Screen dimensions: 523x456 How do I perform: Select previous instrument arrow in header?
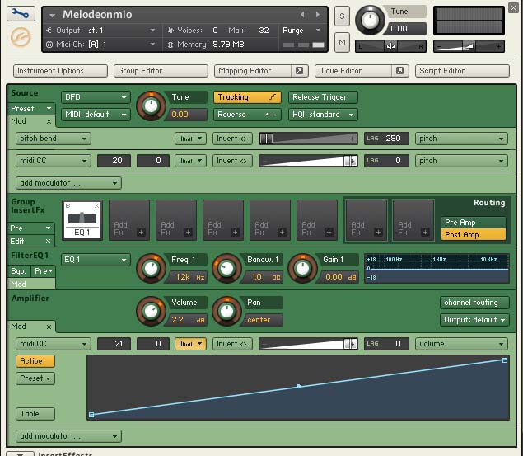pos(302,14)
